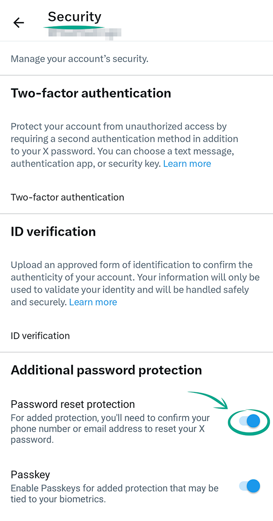Click the Password reset protection label
The width and height of the screenshot is (273, 521).
[x=73, y=404]
